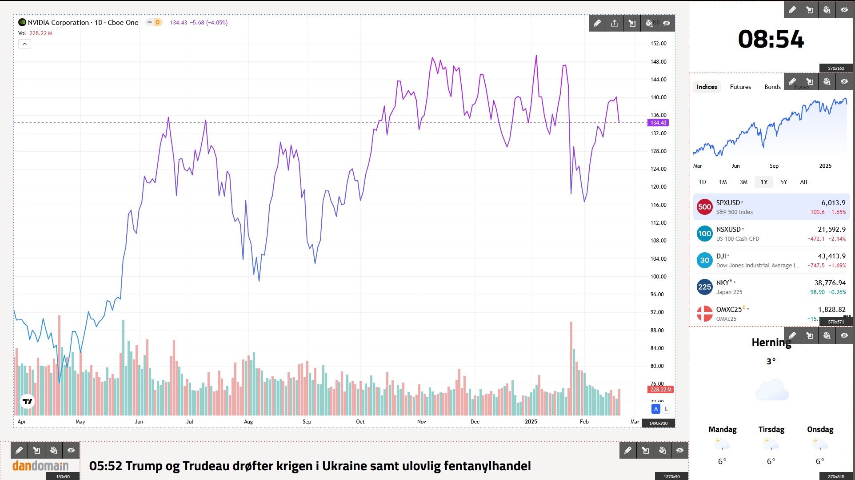Open the paint bucket styling on the NVIDIA chart widget
Image resolution: width=855 pixels, height=480 pixels.
649,23
